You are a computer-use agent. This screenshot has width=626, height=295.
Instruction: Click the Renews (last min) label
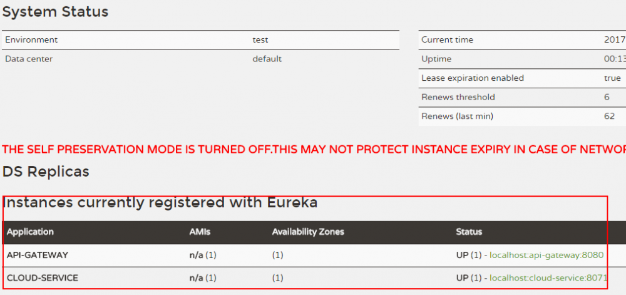(457, 116)
